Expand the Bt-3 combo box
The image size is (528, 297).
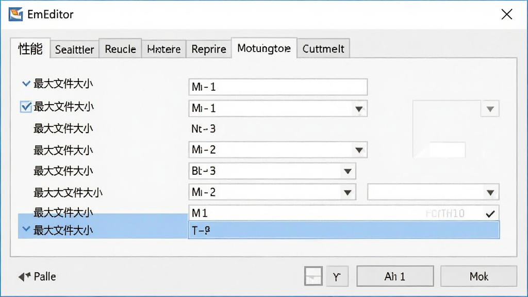348,171
